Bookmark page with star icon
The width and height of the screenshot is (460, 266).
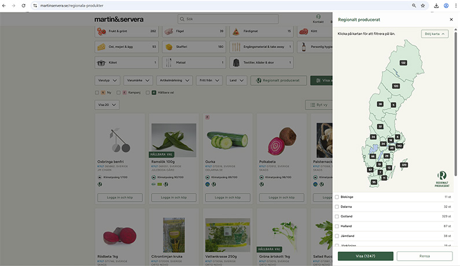tap(423, 6)
